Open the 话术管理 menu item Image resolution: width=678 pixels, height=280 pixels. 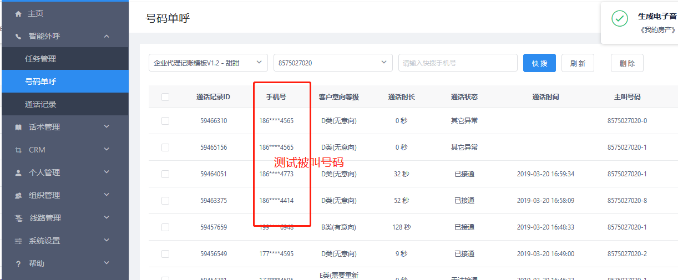(64, 127)
